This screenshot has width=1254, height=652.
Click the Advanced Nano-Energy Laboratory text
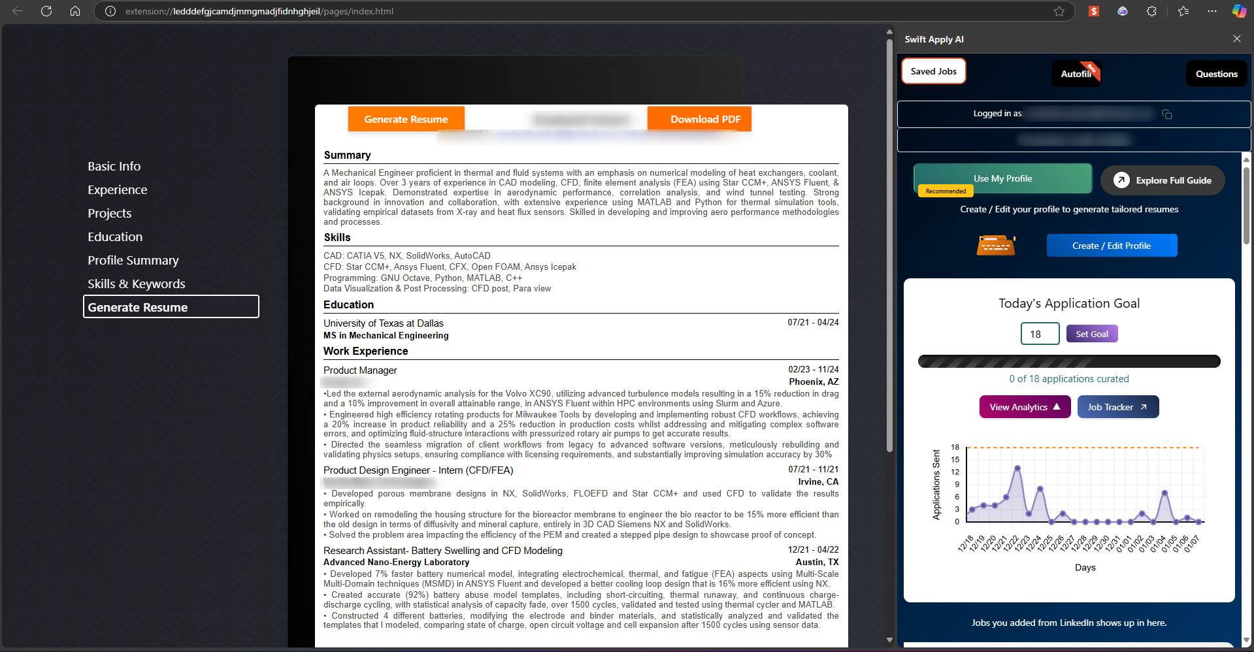click(x=396, y=562)
